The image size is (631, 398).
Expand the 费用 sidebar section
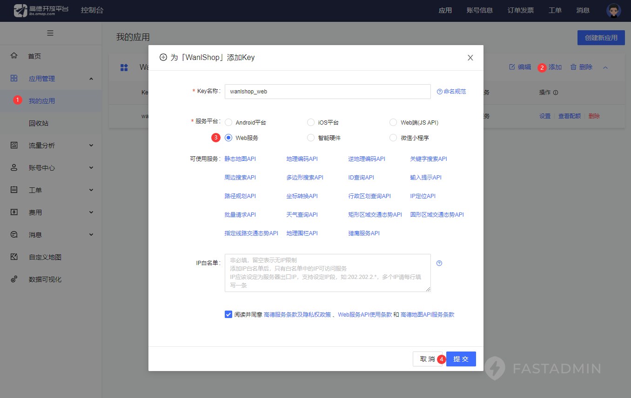91,212
